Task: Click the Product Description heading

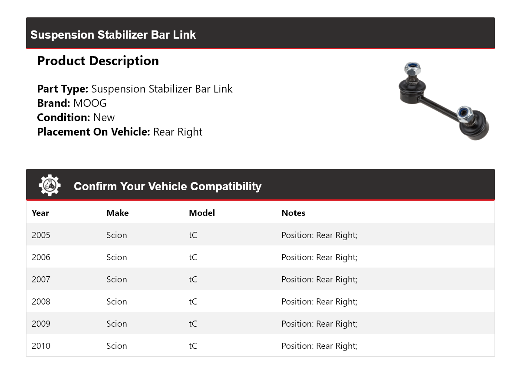Action: pos(98,61)
